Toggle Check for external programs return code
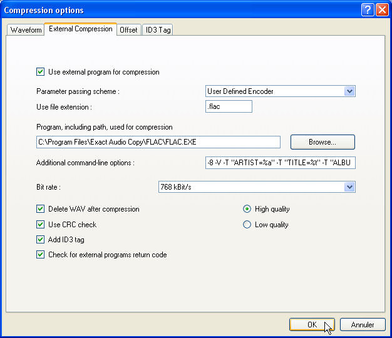 (x=41, y=255)
